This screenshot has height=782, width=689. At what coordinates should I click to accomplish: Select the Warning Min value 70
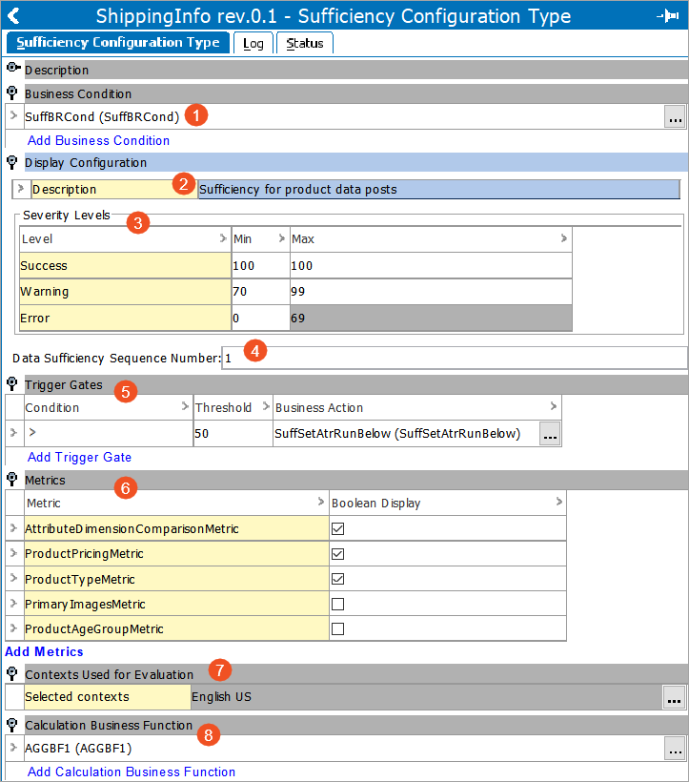(x=260, y=291)
